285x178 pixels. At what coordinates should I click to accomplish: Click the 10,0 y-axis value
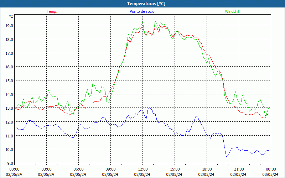coord(9,150)
